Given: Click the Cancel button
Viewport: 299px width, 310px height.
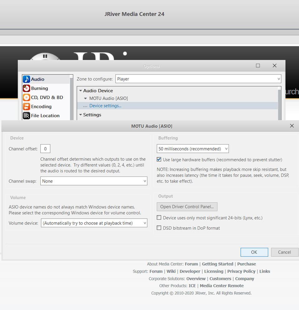Looking at the screenshot, I should click(284, 252).
